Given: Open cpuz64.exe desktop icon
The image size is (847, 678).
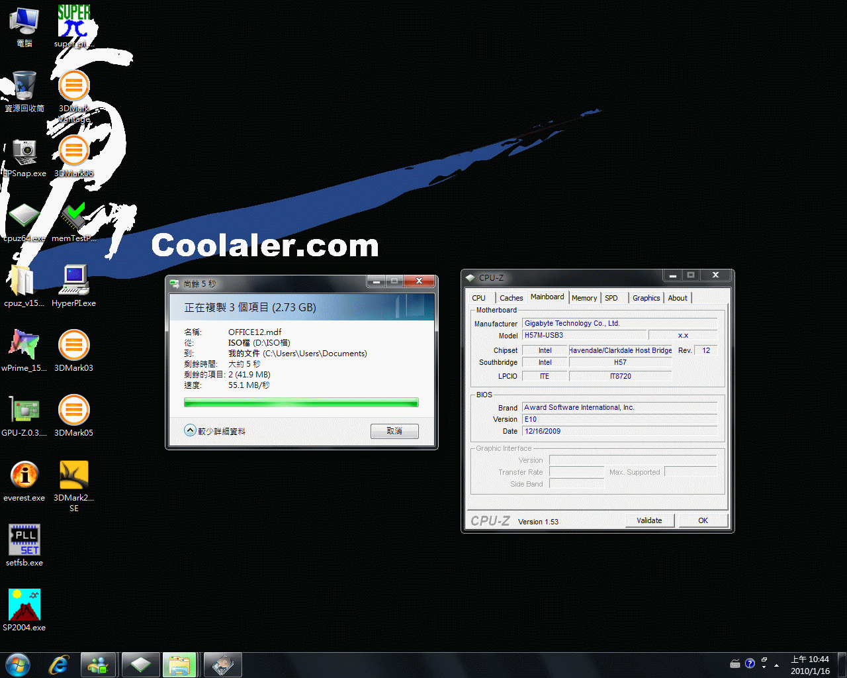Looking at the screenshot, I should click(24, 221).
